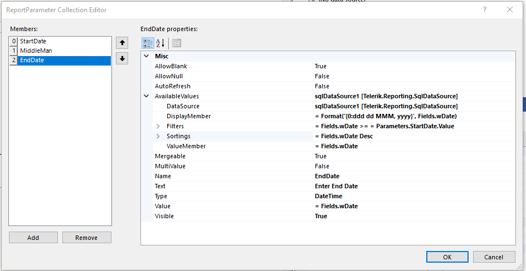The width and height of the screenshot is (526, 271).
Task: Select StartDate in Members list
Action: [33, 41]
